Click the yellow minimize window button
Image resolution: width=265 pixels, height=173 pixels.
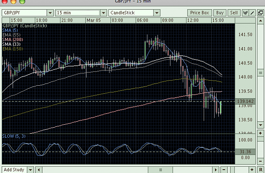[x=13, y=2]
